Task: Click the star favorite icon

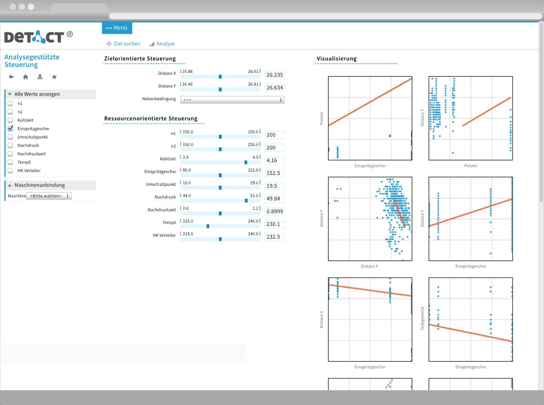Action: coord(54,77)
